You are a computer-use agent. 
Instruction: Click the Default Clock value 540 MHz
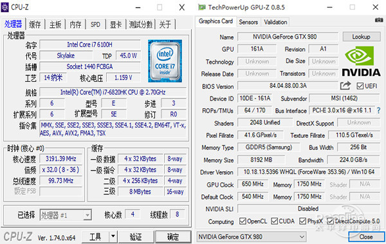click(x=253, y=196)
